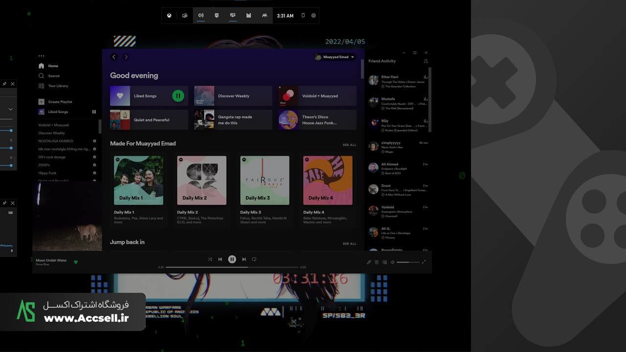Open the 2000's playlist in sidebar
The width and height of the screenshot is (626, 352).
pyautogui.click(x=44, y=165)
